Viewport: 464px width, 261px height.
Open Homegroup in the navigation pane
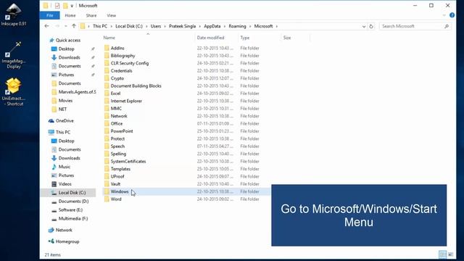click(x=64, y=241)
